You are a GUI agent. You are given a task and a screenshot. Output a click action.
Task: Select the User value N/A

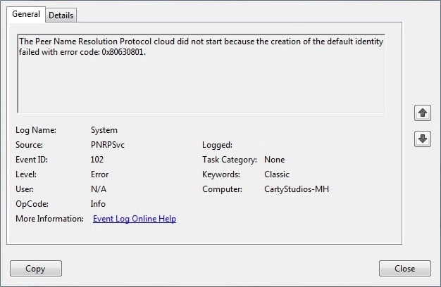click(x=99, y=189)
